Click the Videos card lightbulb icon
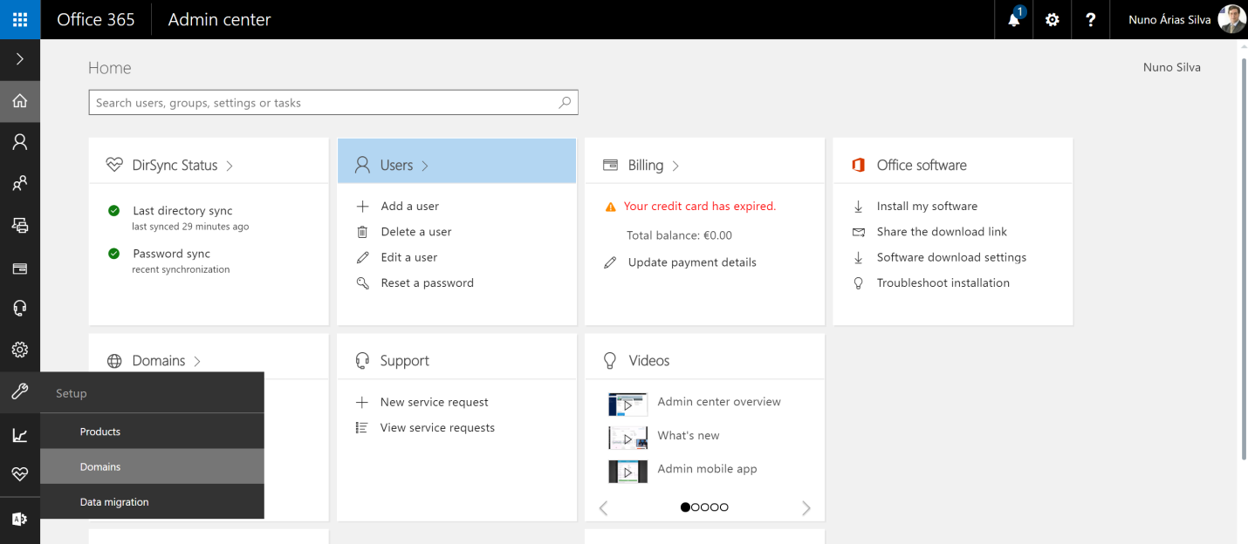 [x=611, y=360]
